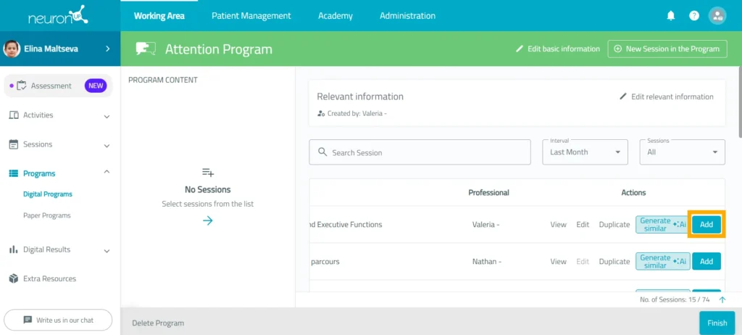View the Executive Functions session
The width and height of the screenshot is (742, 335).
coord(559,225)
